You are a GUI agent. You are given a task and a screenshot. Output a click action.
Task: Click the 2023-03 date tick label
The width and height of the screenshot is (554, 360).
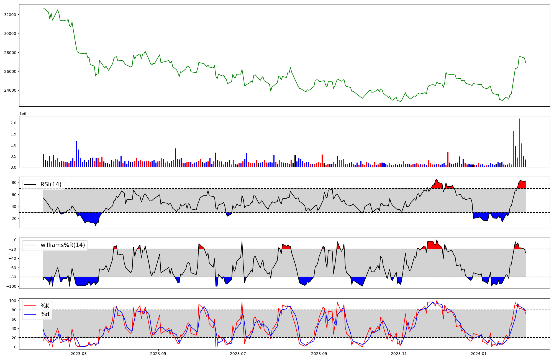click(79, 354)
